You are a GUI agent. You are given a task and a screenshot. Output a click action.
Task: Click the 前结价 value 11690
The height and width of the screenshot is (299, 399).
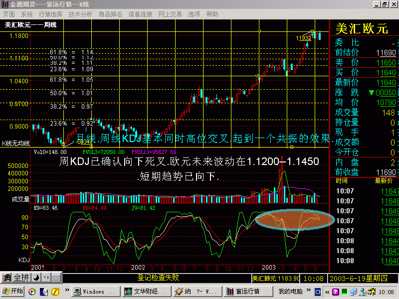(x=386, y=53)
